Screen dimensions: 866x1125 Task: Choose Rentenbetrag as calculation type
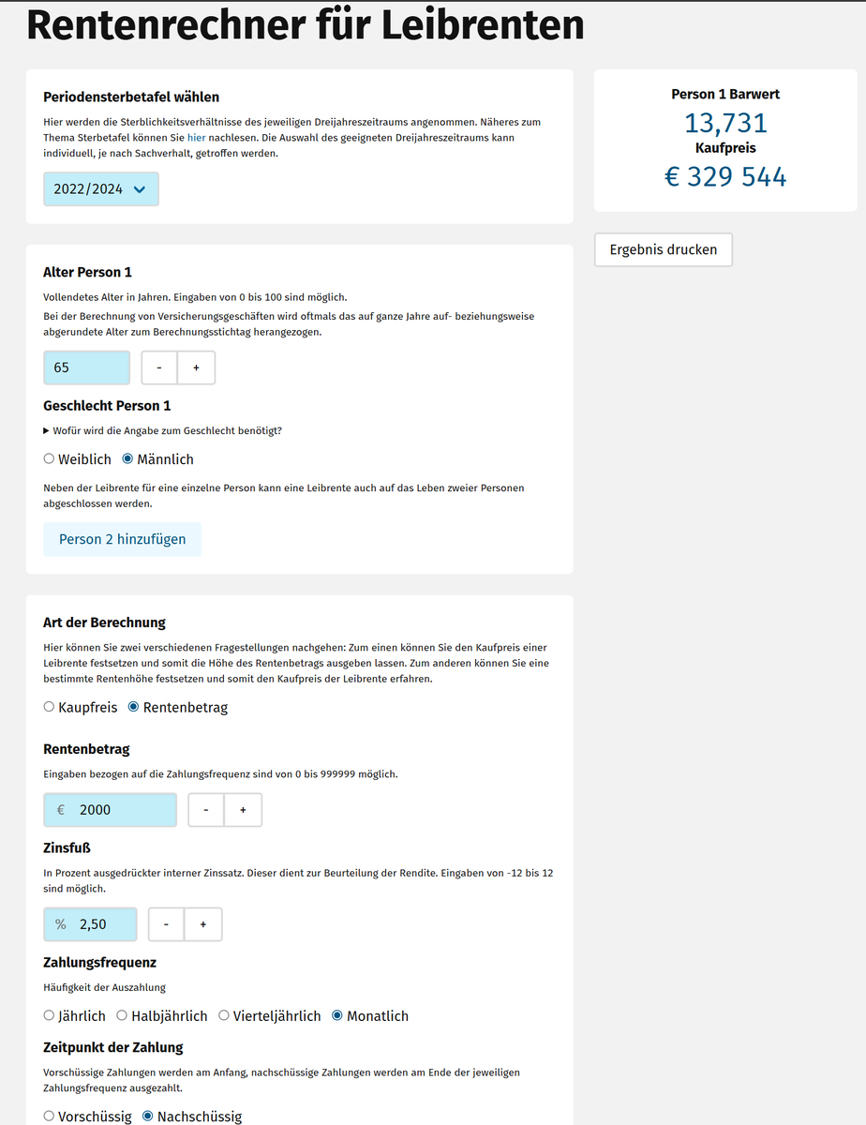[x=134, y=707]
